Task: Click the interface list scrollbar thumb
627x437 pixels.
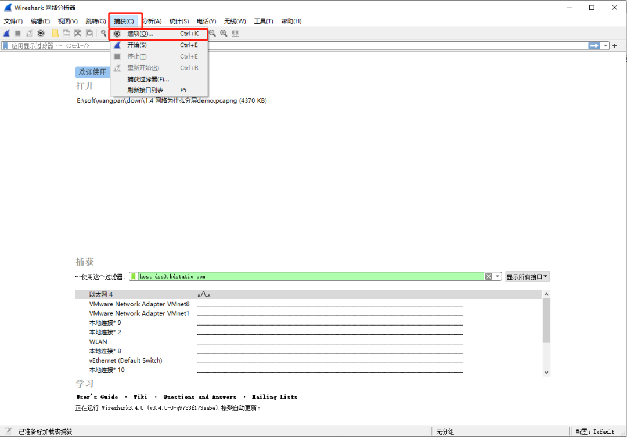Action: [x=546, y=321]
